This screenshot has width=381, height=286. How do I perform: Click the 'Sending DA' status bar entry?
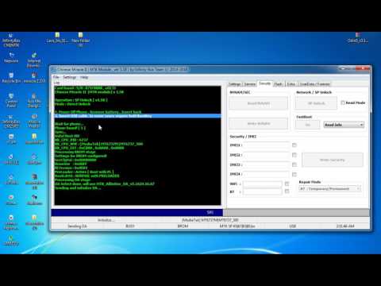click(x=77, y=226)
